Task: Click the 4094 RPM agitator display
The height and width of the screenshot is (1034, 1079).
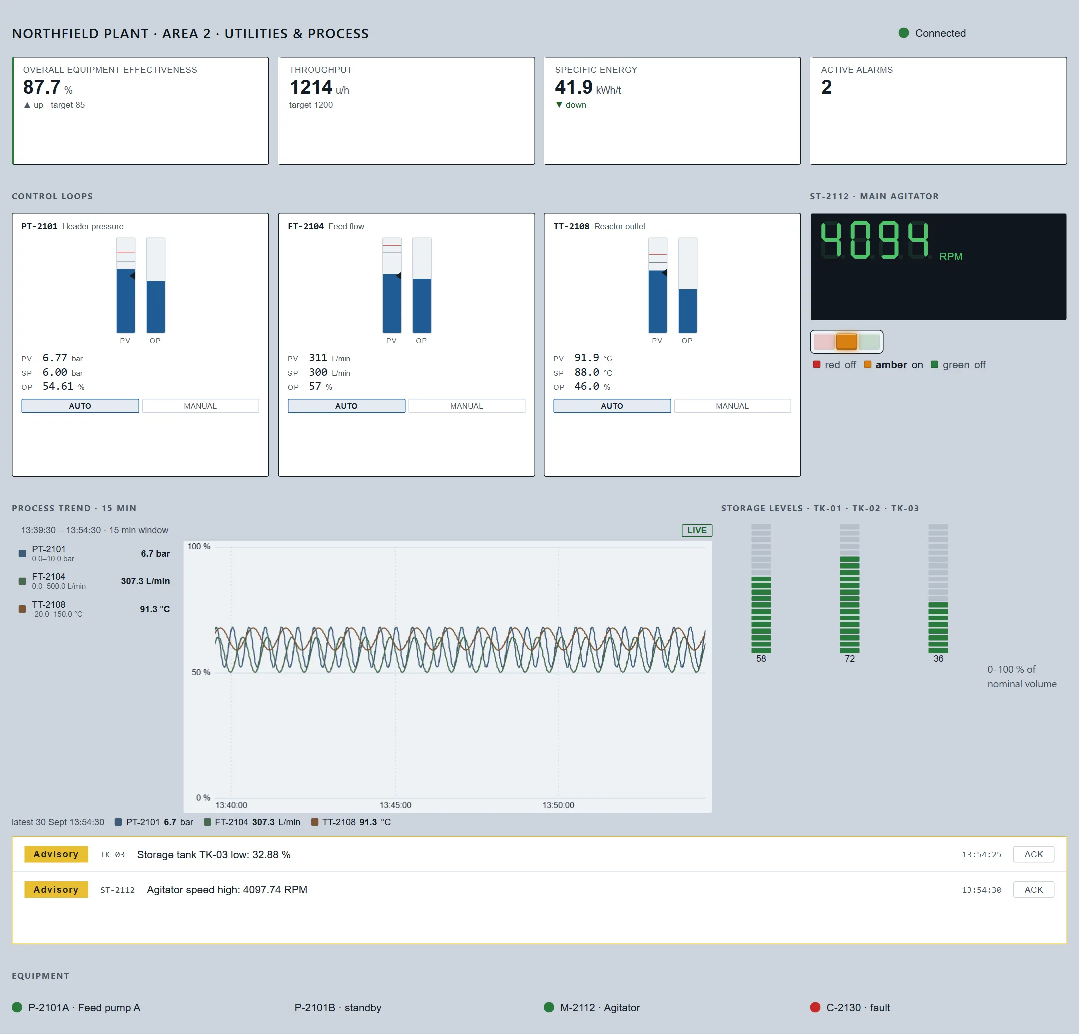Action: coord(938,266)
